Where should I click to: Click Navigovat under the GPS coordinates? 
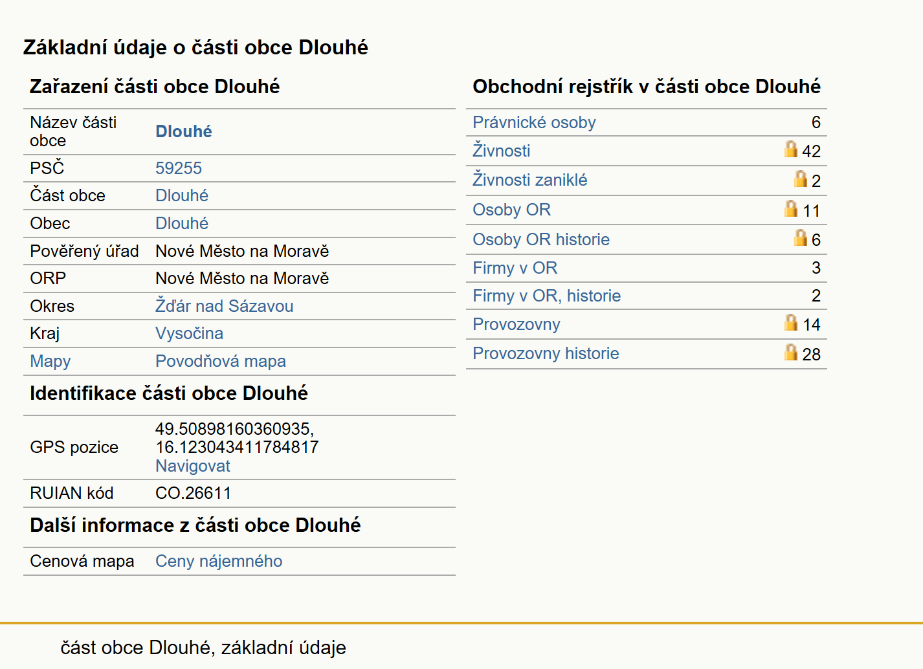point(193,466)
